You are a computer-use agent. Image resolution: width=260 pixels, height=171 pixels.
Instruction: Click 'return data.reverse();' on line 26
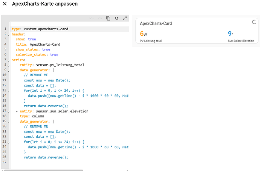[46, 157]
